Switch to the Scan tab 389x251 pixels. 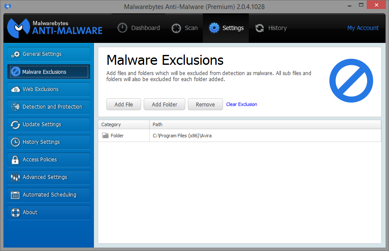[x=185, y=28]
